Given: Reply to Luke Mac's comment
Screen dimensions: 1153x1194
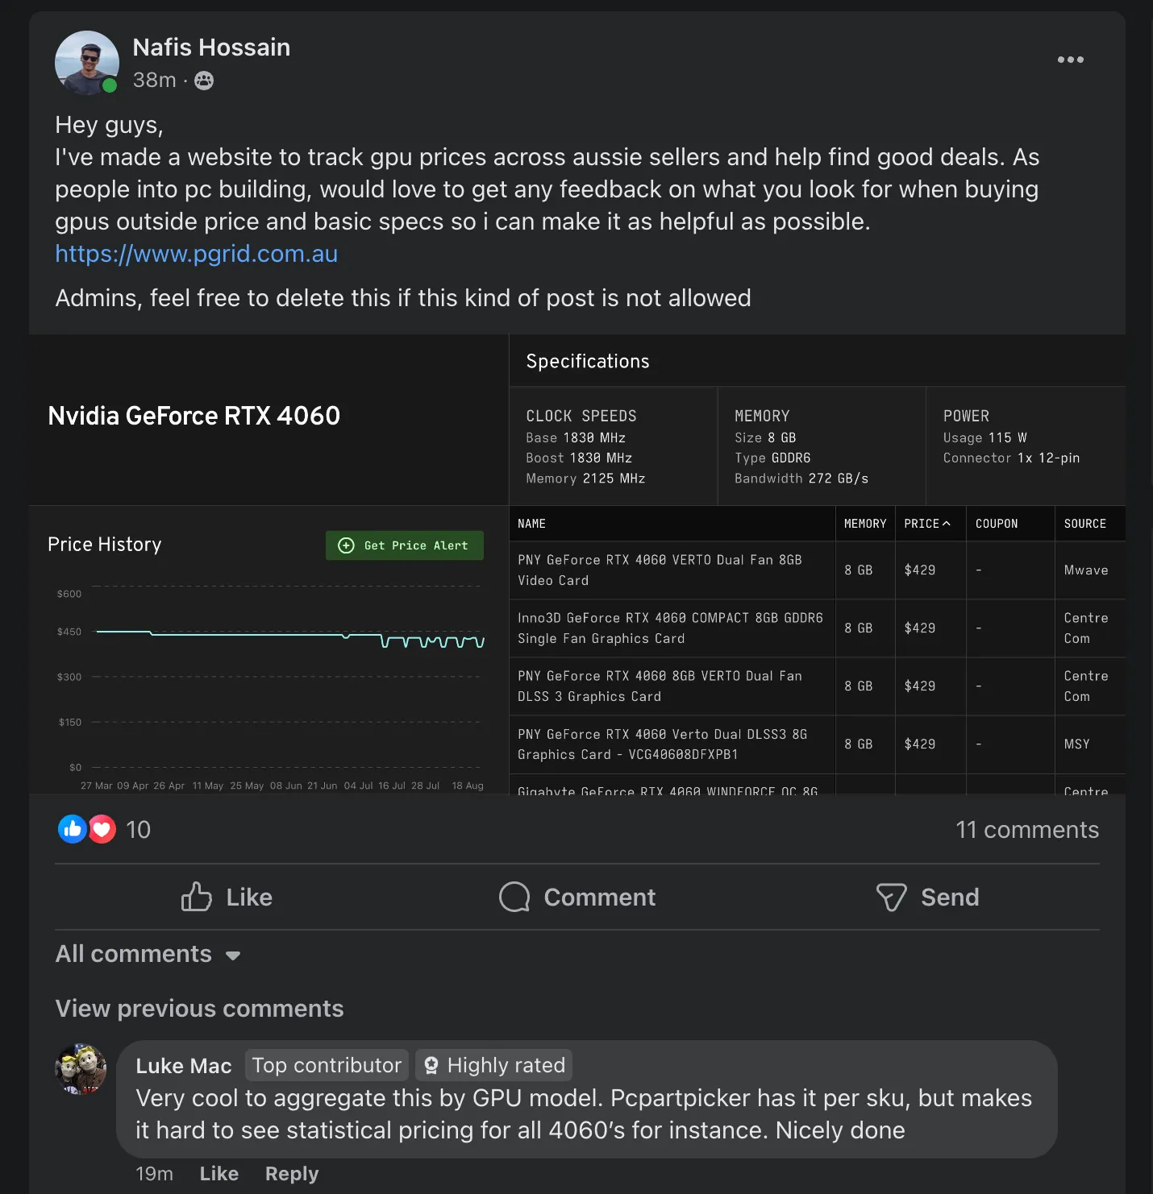Looking at the screenshot, I should coord(291,1174).
